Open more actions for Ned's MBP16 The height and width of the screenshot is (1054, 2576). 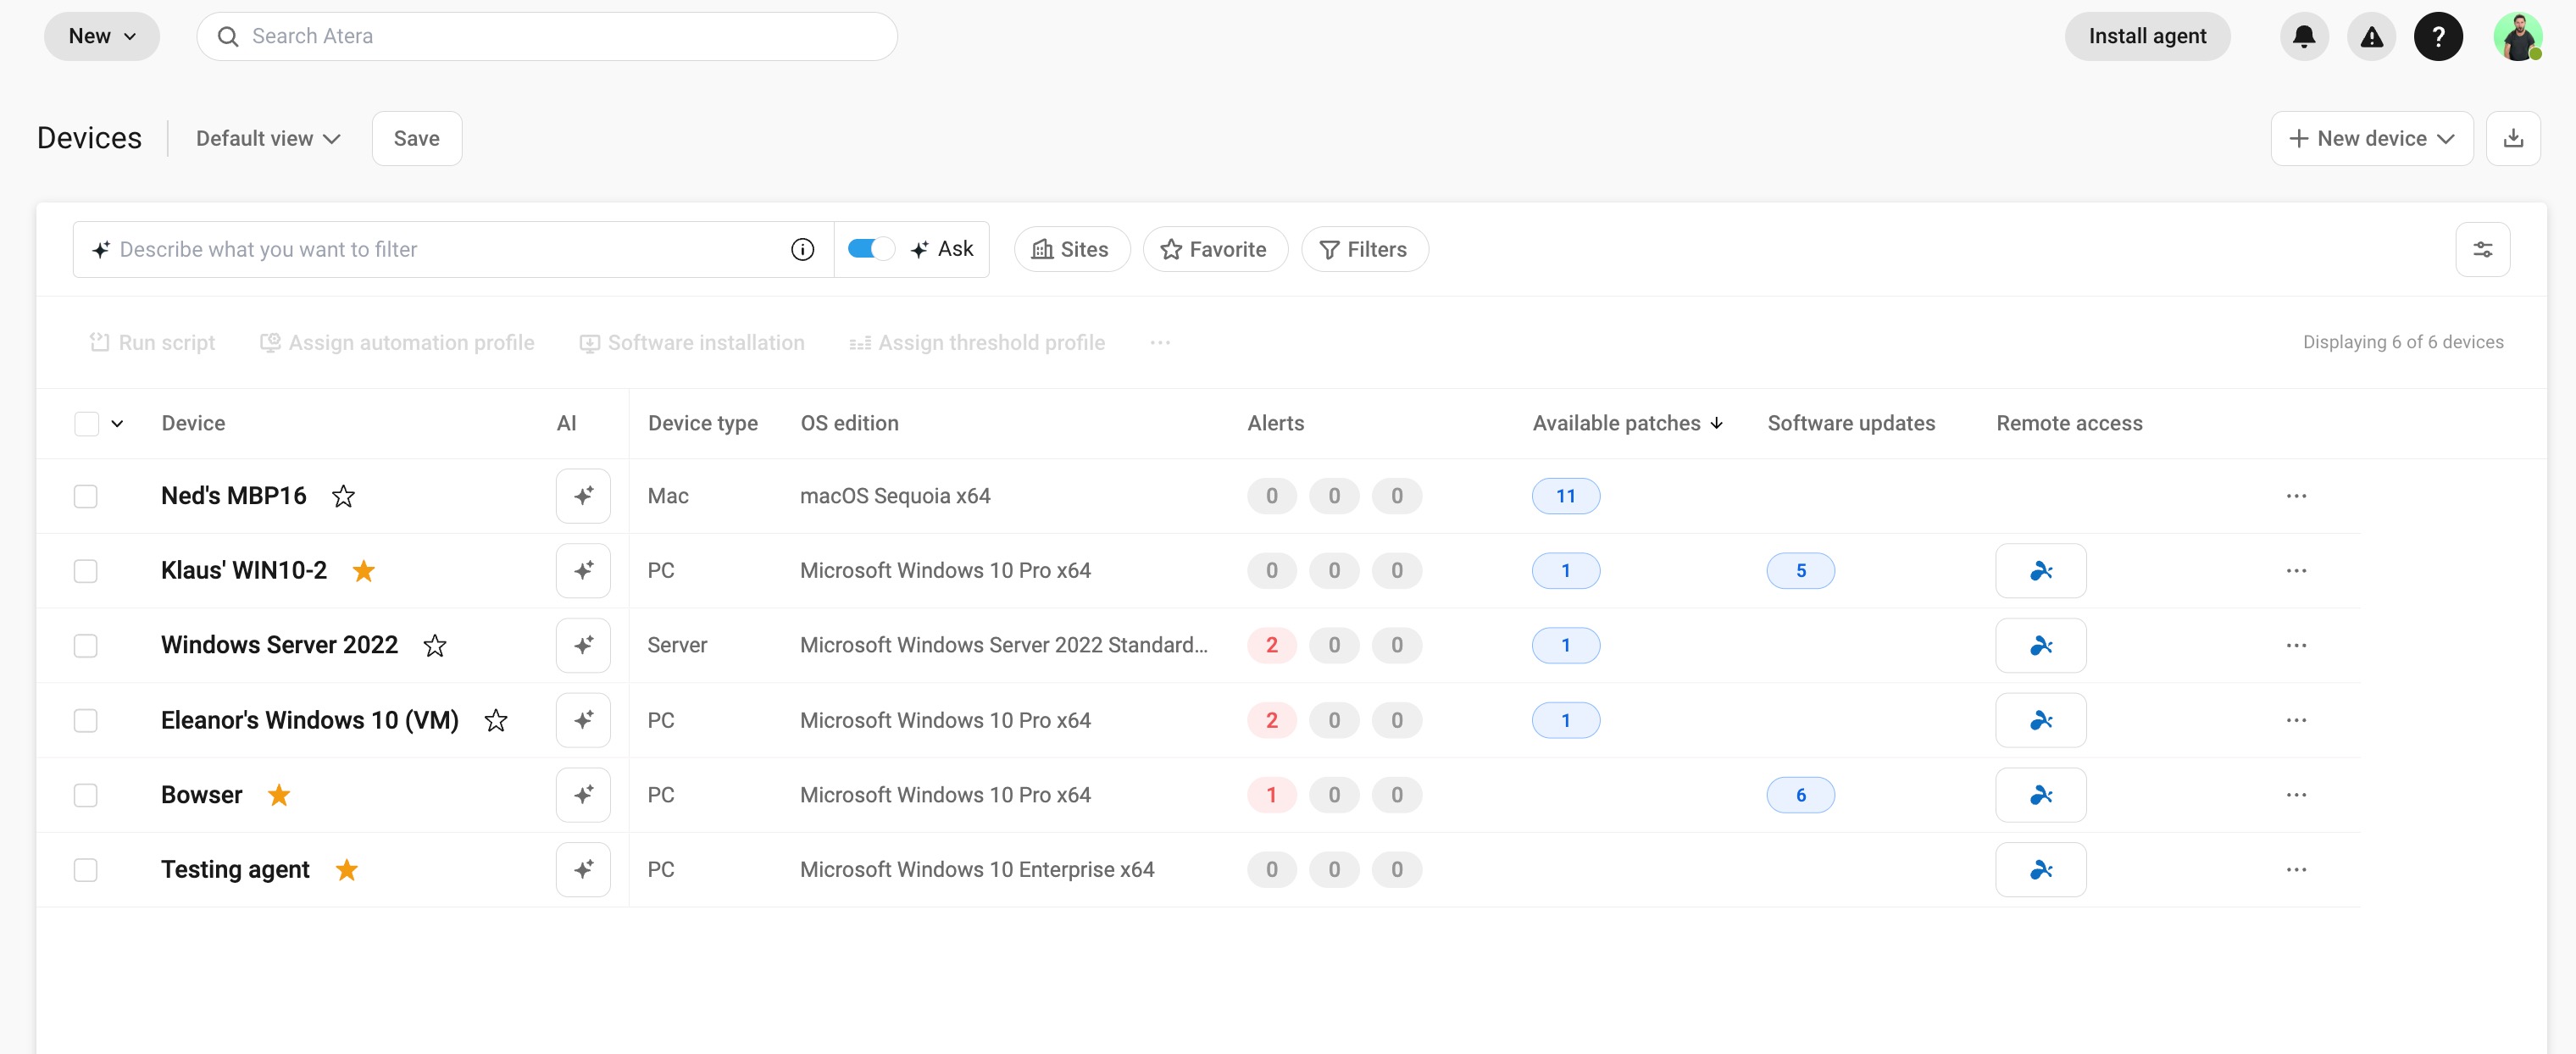(x=2296, y=496)
